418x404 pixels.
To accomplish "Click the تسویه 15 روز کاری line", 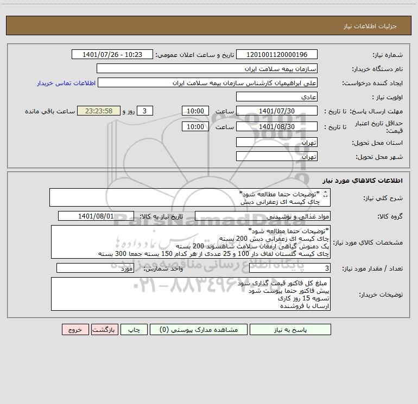I will 303,298.
